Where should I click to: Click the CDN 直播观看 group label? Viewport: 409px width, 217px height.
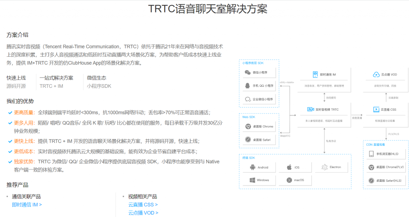(x=375, y=144)
